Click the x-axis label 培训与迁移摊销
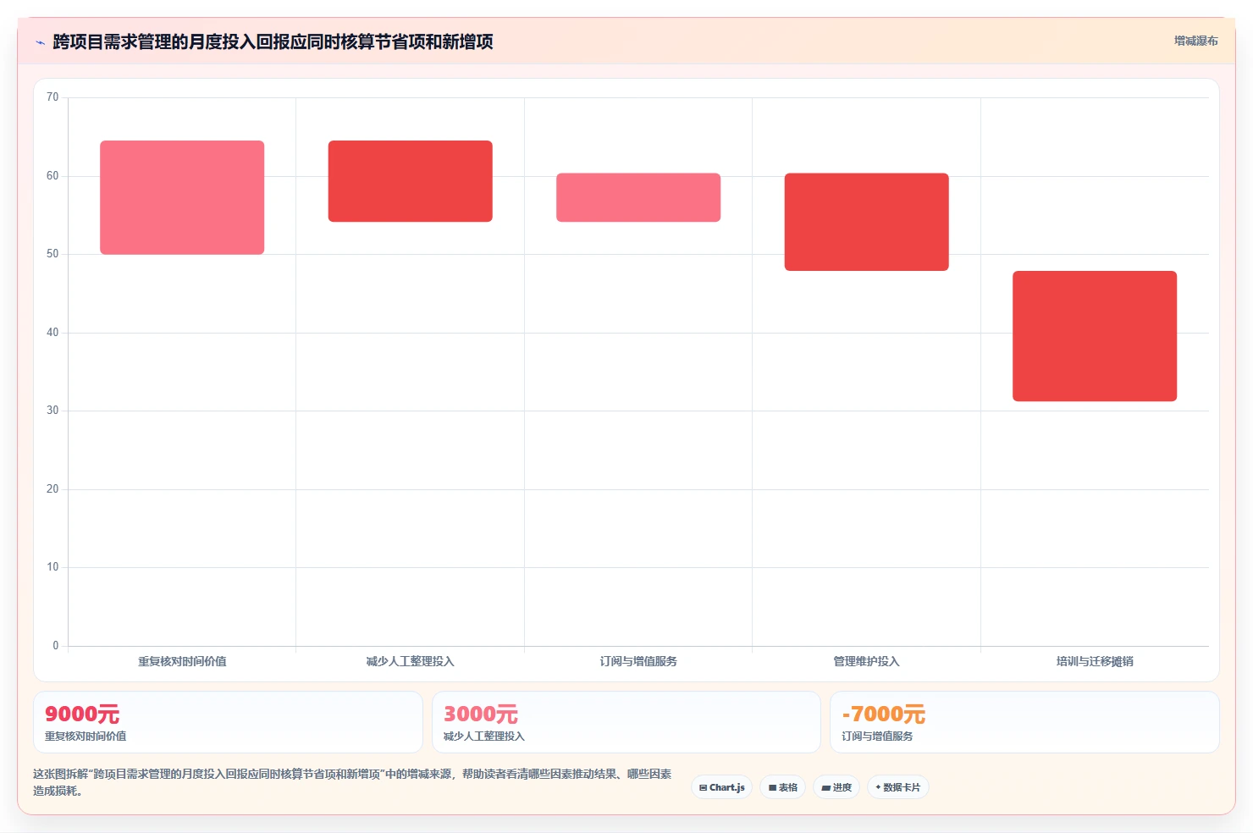Viewport: 1253px width, 833px height. [1095, 661]
